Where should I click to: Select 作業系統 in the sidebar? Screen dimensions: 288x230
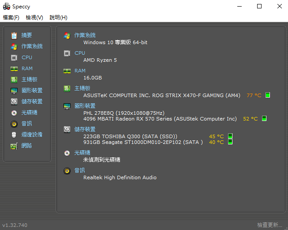[x=32, y=46]
